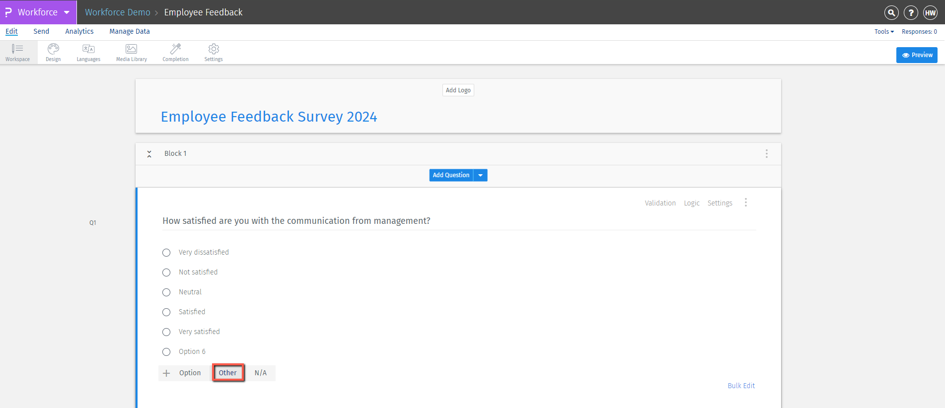Image resolution: width=945 pixels, height=408 pixels.
Task: Select the Neutral radio option
Action: [166, 292]
